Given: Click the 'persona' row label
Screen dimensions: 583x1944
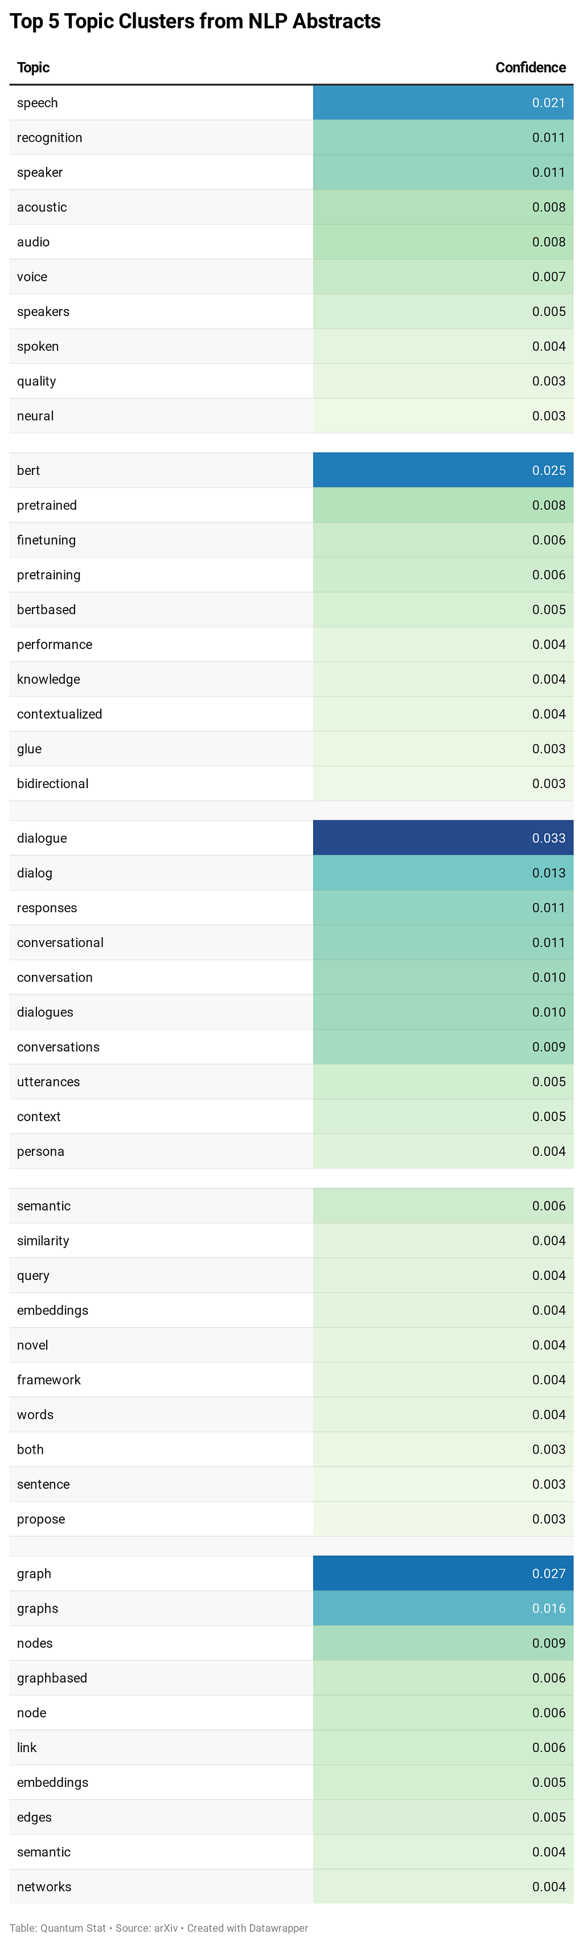Looking at the screenshot, I should click(41, 1151).
